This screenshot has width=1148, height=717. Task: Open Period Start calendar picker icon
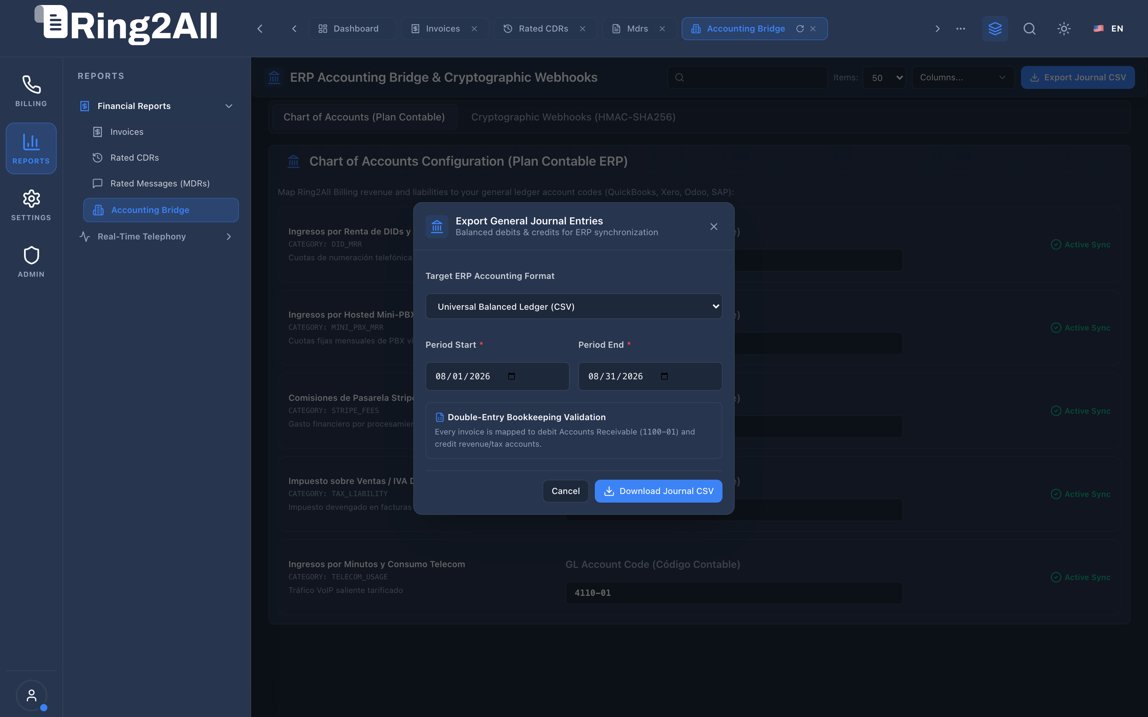[x=511, y=376]
